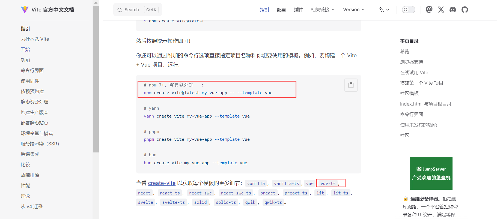This screenshot has width=497, height=219.
Task: Go to 服务端渲染 (SSR) sidebar page
Action: (x=40, y=144)
